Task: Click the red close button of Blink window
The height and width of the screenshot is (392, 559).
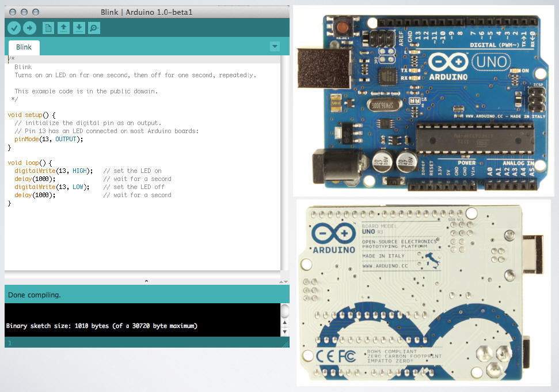Action: coord(13,12)
